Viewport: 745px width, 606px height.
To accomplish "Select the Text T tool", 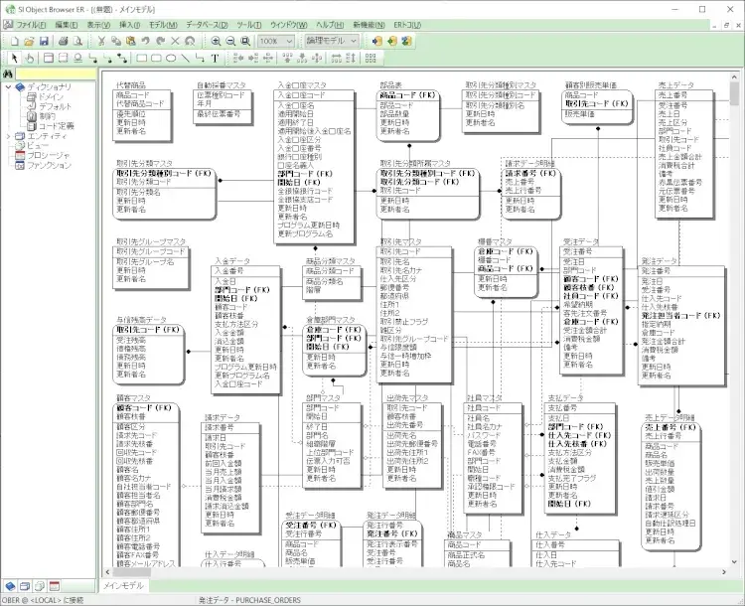I will [215, 59].
